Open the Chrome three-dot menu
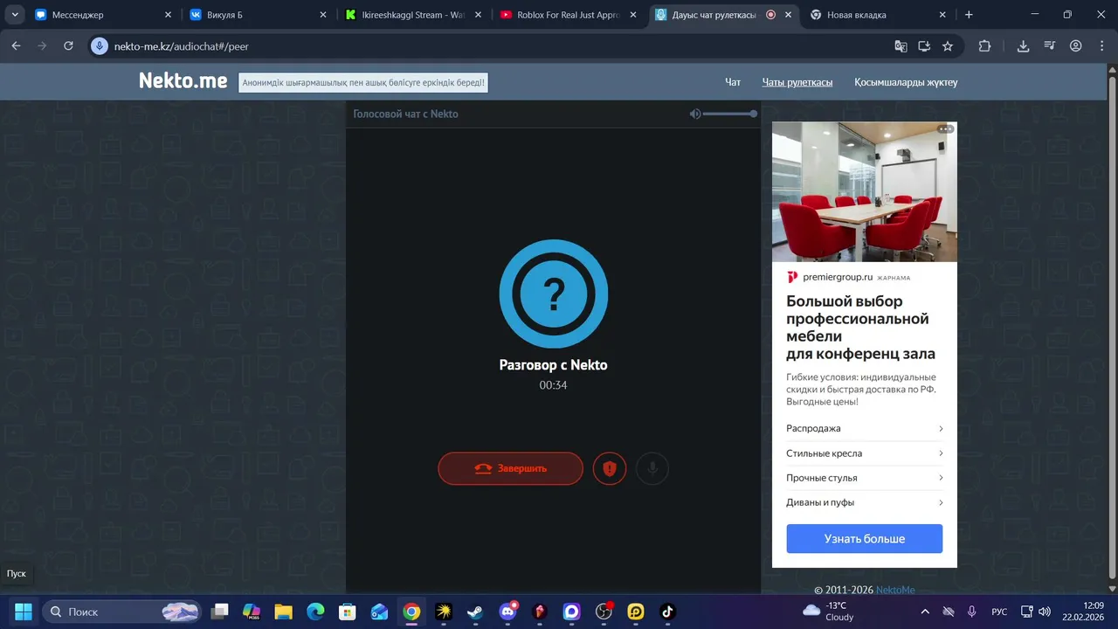 [1101, 46]
